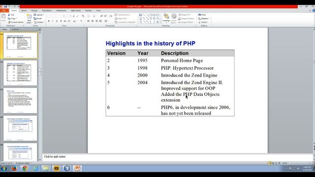
Task: Expand the Section dropdown
Action: pos(39,22)
